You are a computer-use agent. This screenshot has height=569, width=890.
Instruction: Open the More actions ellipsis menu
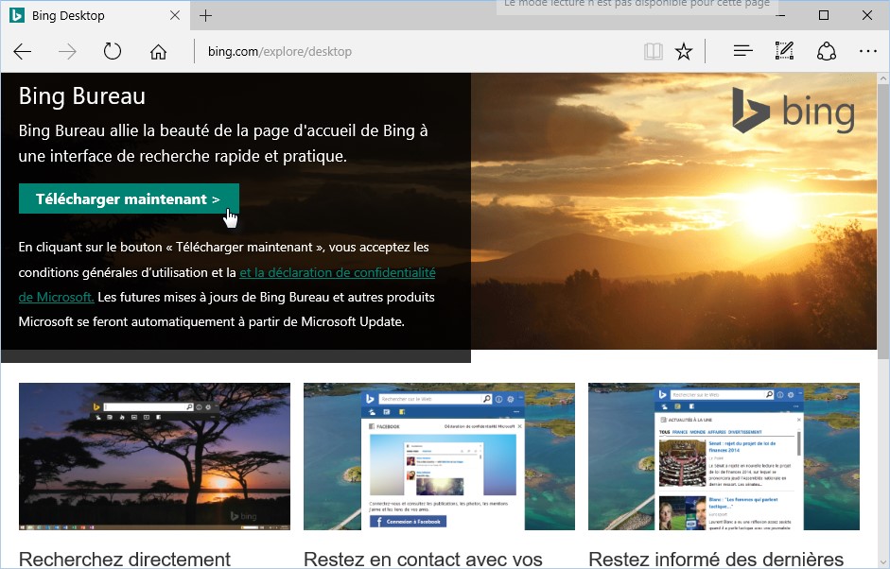click(x=867, y=52)
